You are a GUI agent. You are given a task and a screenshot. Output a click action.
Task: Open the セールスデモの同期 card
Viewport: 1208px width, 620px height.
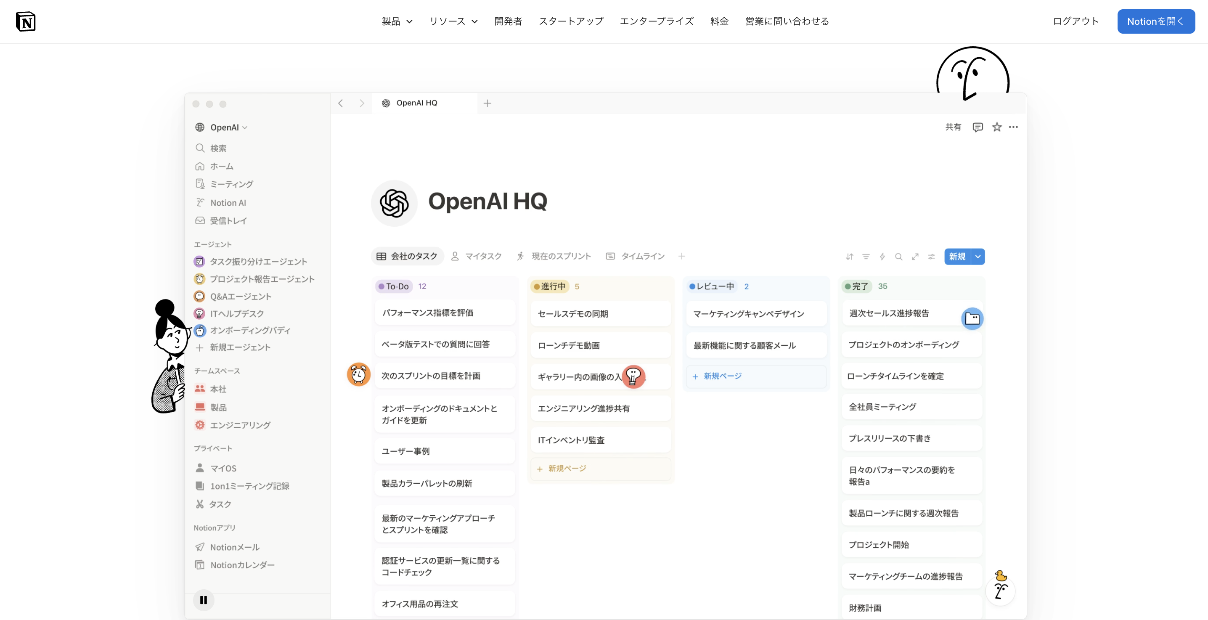tap(601, 314)
